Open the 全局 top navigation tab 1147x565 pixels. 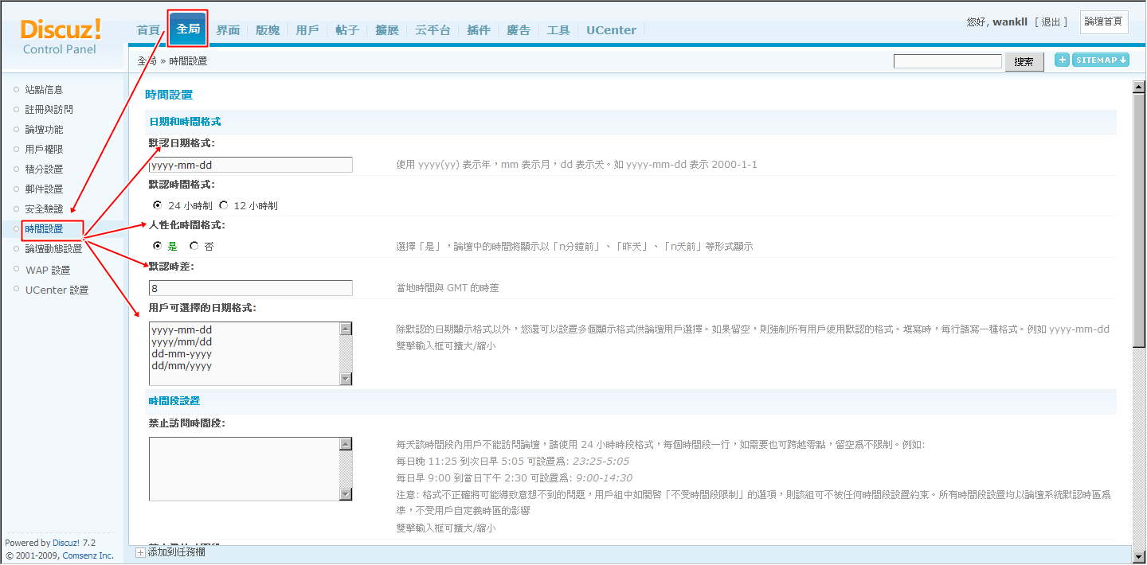(x=188, y=29)
